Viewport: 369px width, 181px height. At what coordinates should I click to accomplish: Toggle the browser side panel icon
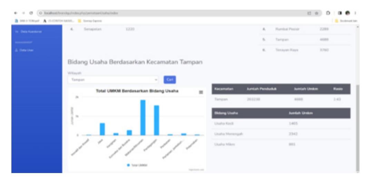[x=340, y=13]
